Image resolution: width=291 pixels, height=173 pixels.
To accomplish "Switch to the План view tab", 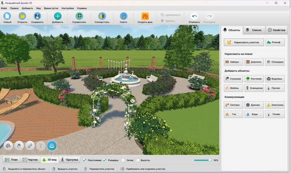I will 12,160.
